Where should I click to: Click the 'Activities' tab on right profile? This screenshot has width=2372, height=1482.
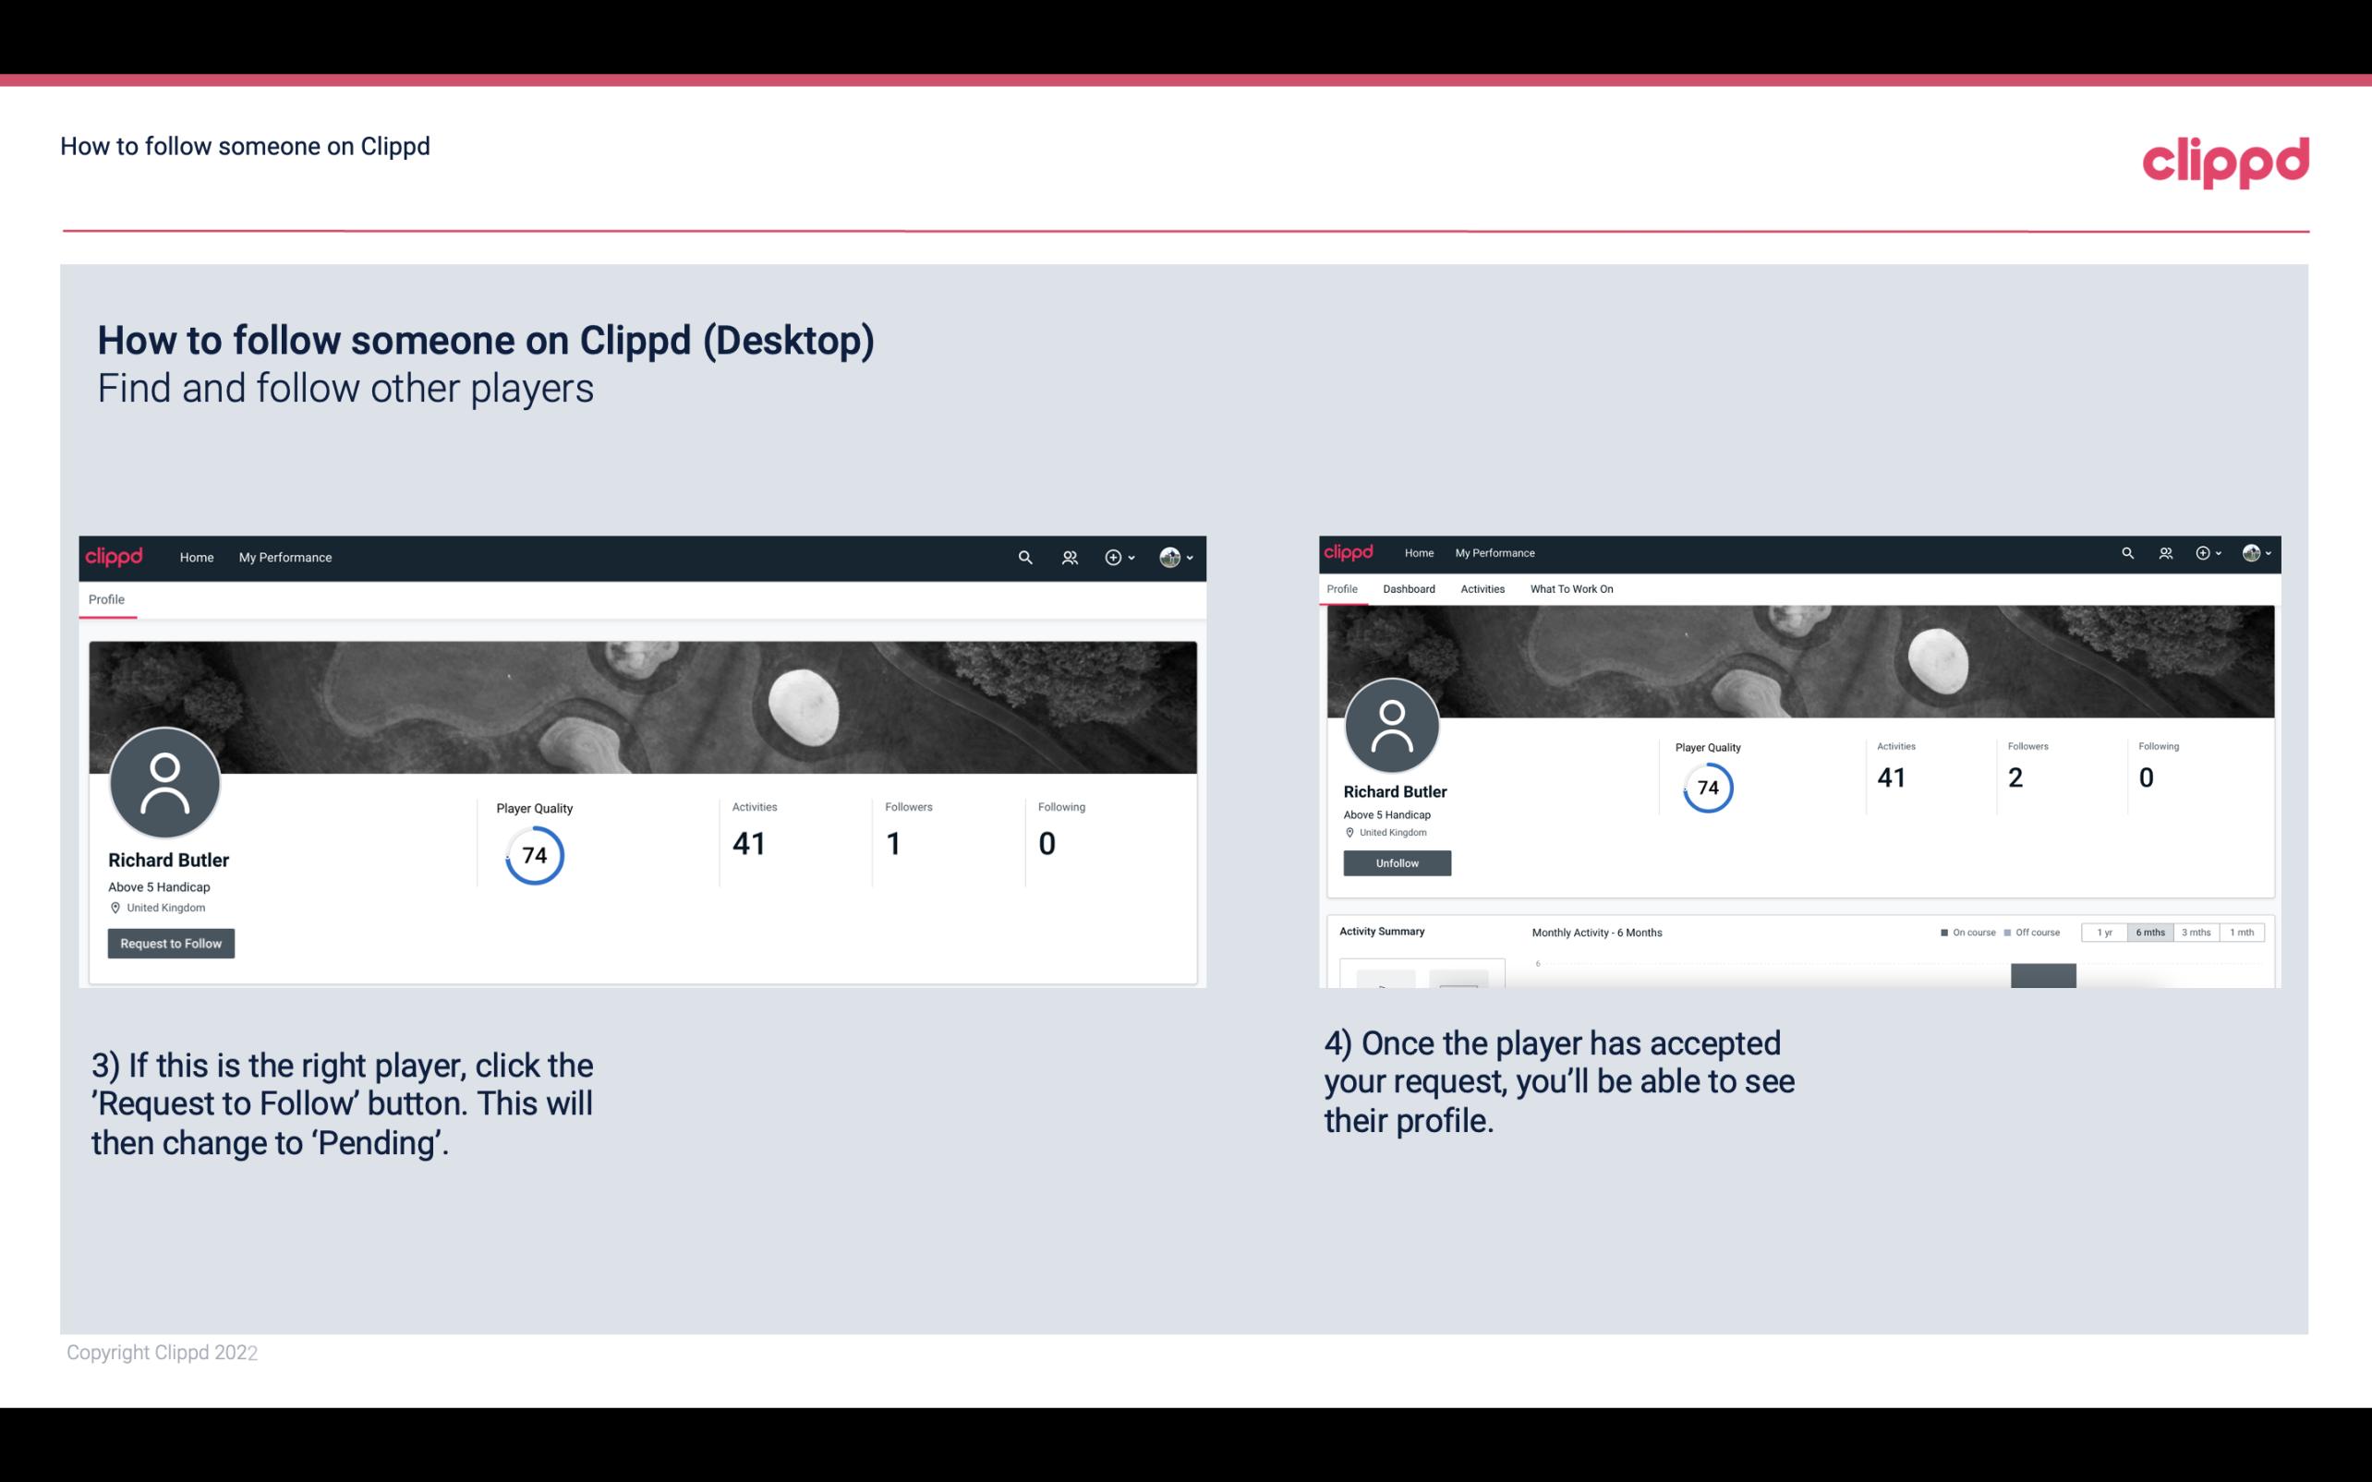(1481, 589)
